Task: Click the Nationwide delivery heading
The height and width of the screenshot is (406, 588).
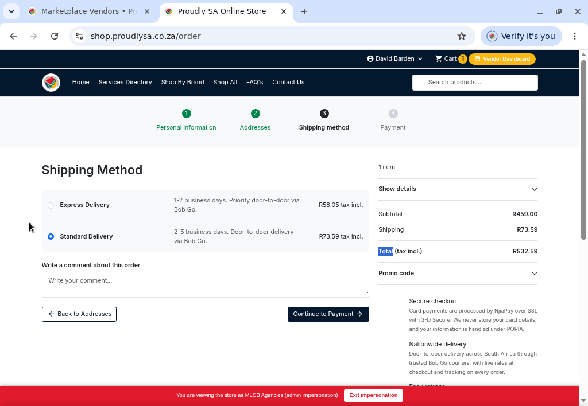Action: (438, 344)
